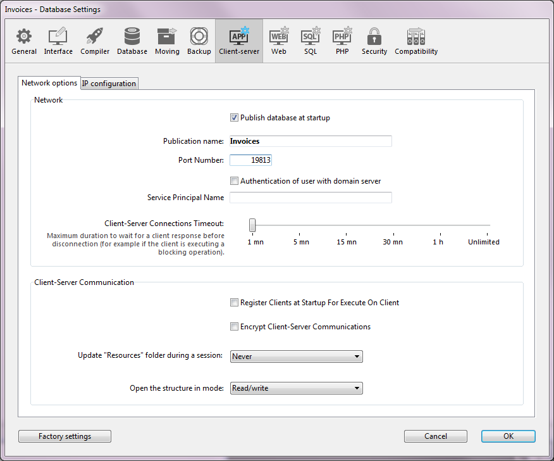Open the Web settings page
The height and width of the screenshot is (461, 554).
279,42
